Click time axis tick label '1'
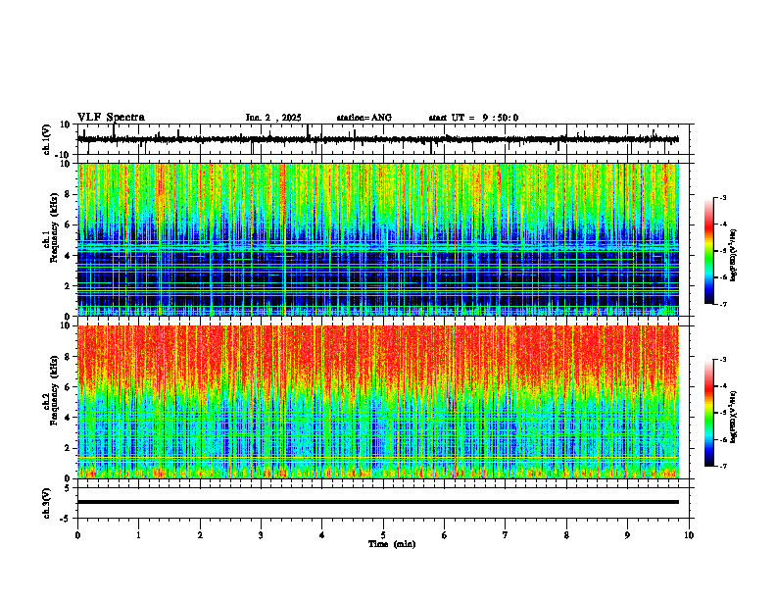 (138, 535)
